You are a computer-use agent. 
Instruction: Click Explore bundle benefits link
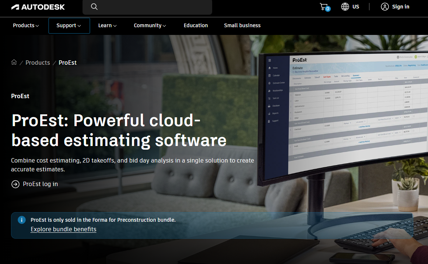coord(63,229)
